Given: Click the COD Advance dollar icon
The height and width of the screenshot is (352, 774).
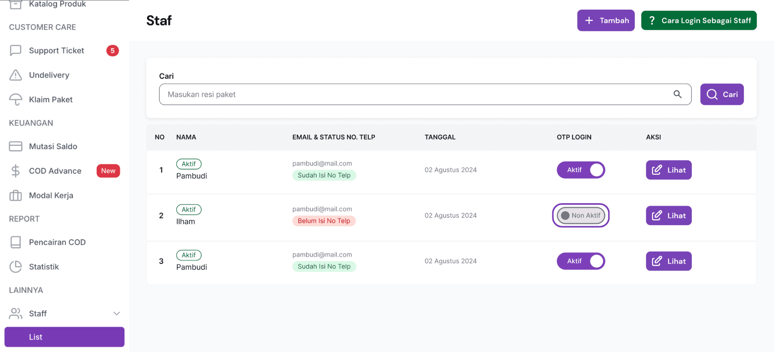Looking at the screenshot, I should pyautogui.click(x=15, y=171).
